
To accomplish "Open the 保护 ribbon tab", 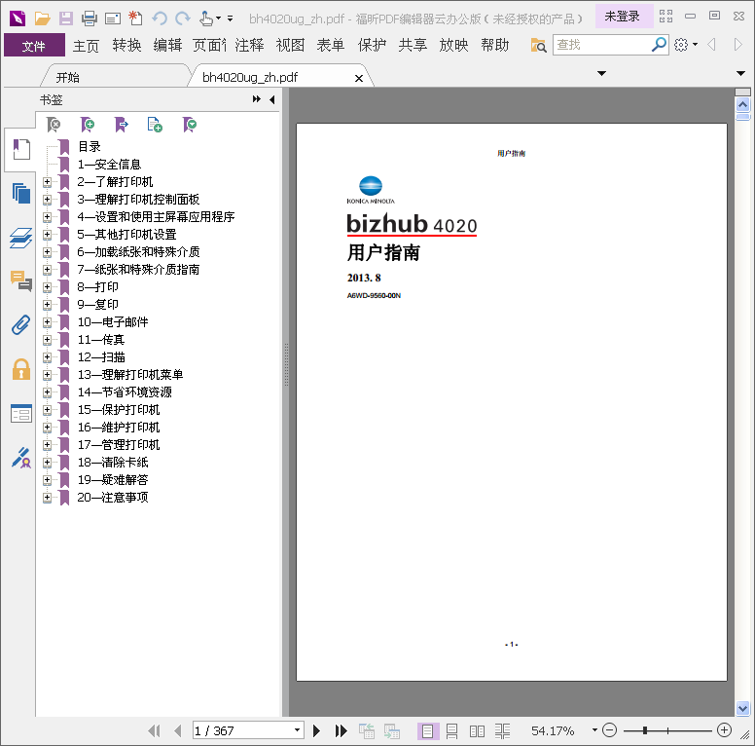I will click(x=372, y=46).
